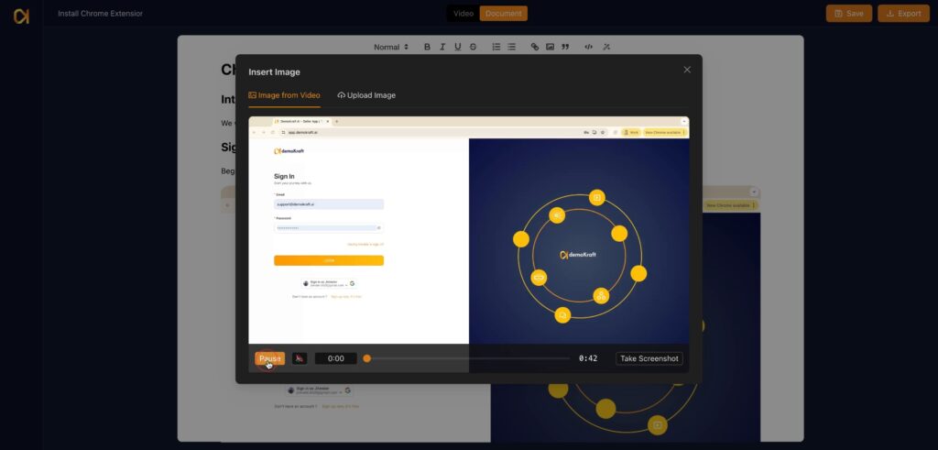
Task: Click the video timeline progress slider
Action: point(467,358)
